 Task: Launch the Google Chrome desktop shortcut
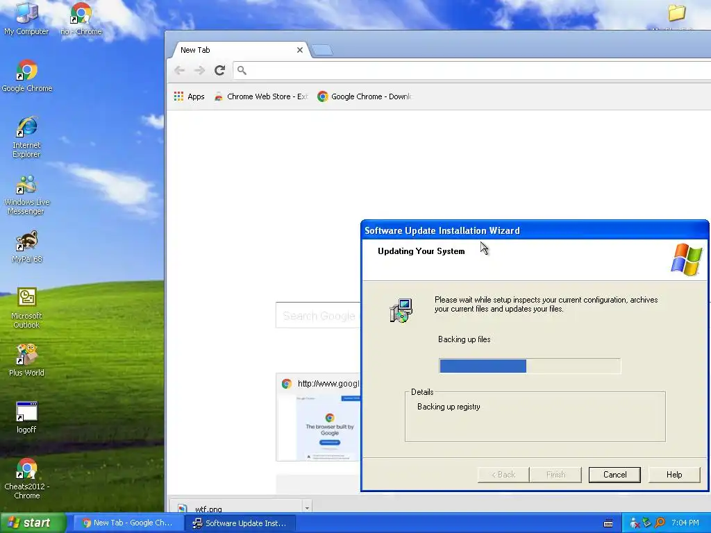click(27, 76)
